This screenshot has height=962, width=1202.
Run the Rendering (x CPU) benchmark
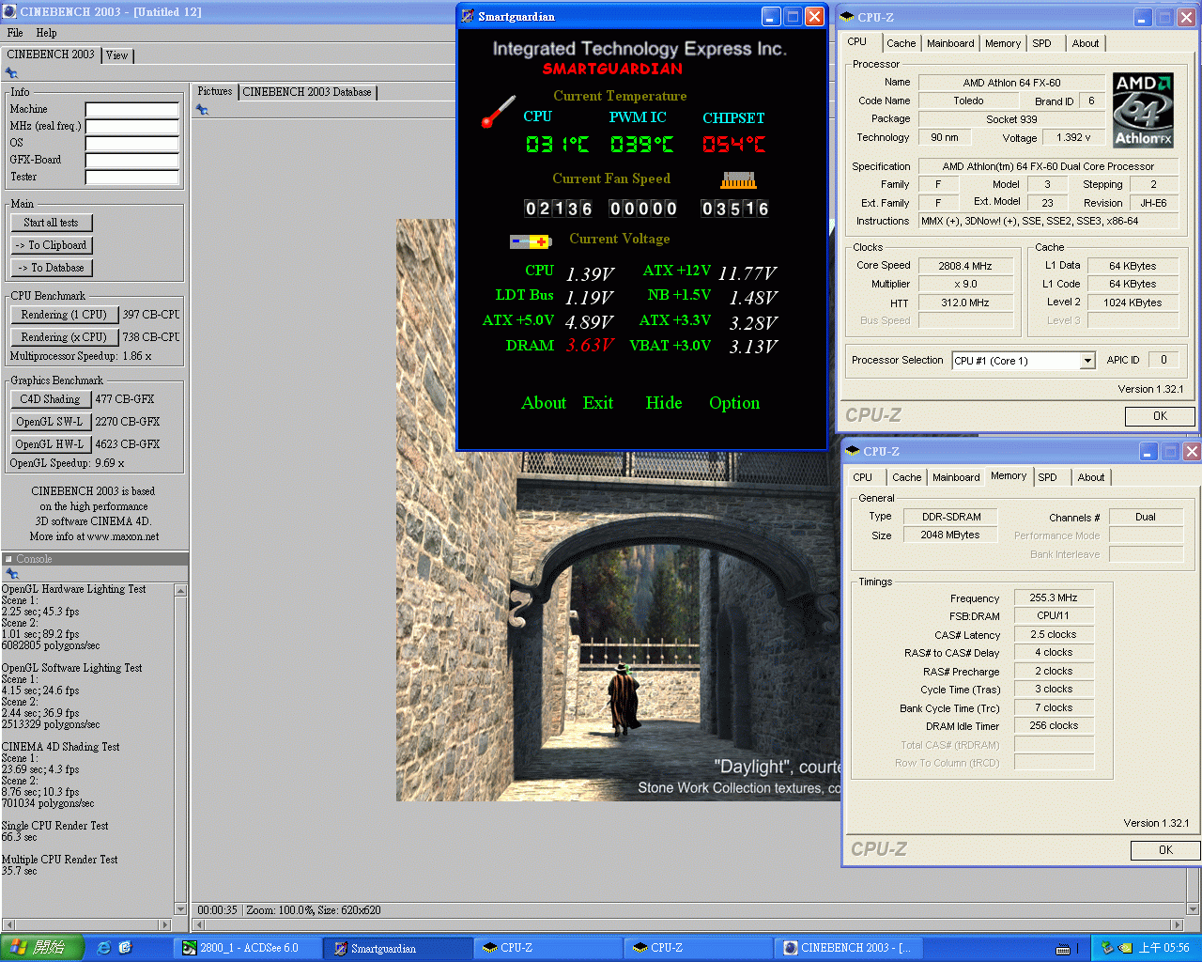pos(64,337)
